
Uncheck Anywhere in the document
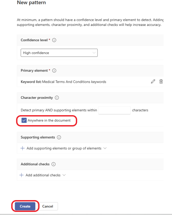pyautogui.click(x=24, y=120)
